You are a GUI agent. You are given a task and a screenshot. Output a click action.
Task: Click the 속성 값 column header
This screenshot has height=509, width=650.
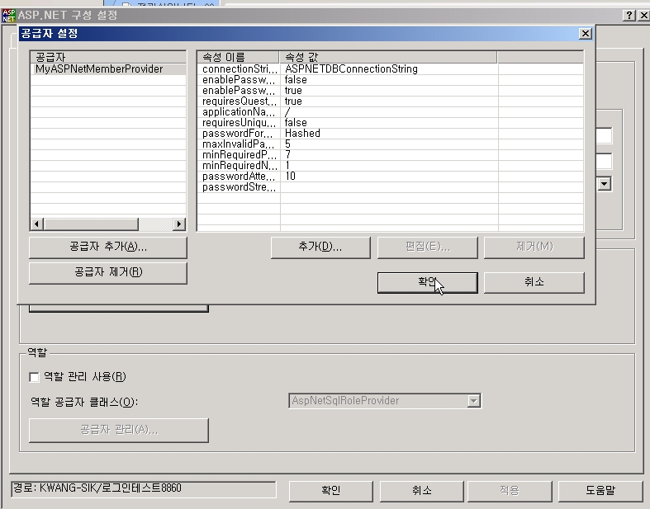point(388,57)
